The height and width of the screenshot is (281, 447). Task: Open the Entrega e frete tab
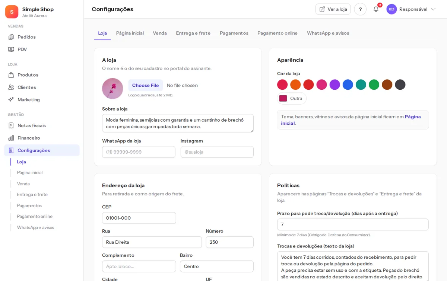point(193,33)
